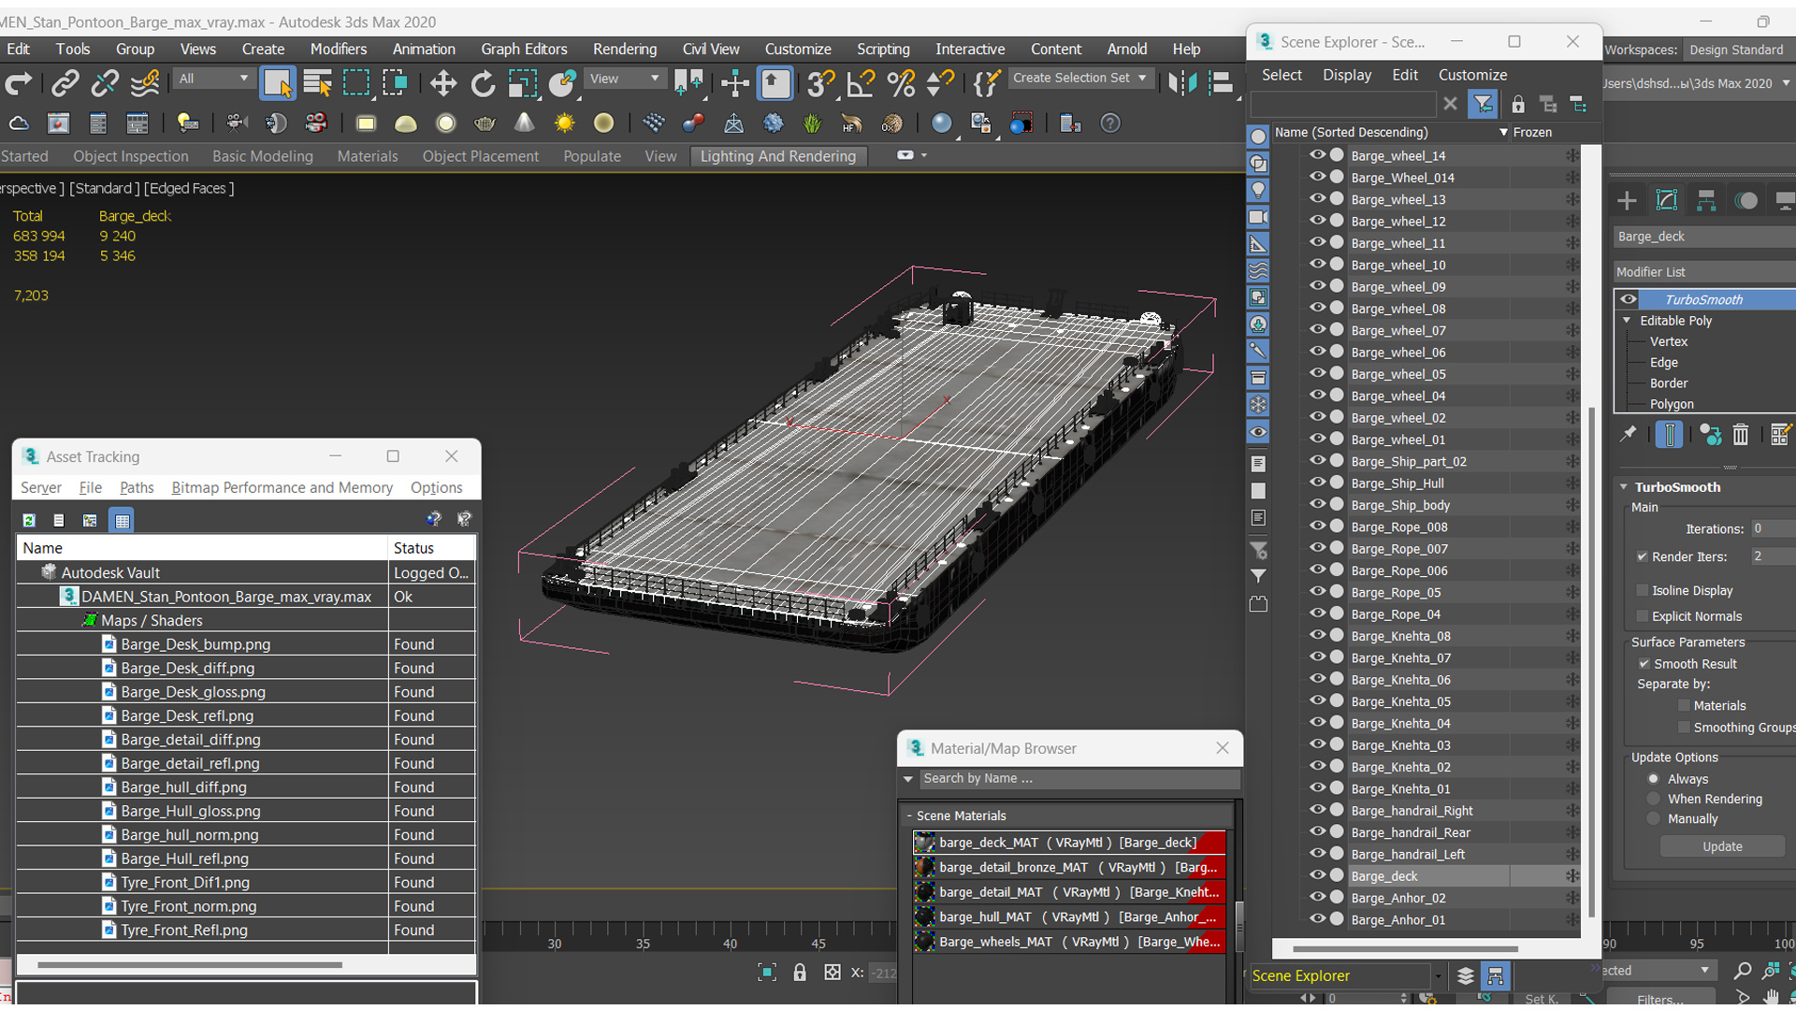Pin the modifier stack
The height and width of the screenshot is (1010, 1796).
point(1629,435)
